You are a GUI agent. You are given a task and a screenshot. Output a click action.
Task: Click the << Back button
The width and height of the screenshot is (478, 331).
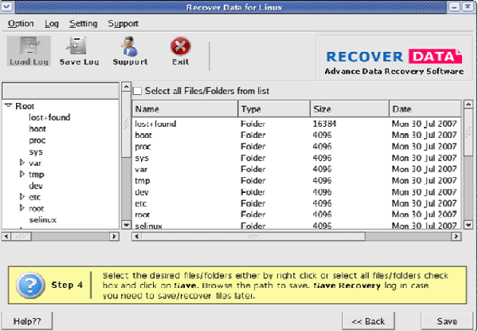(368, 321)
